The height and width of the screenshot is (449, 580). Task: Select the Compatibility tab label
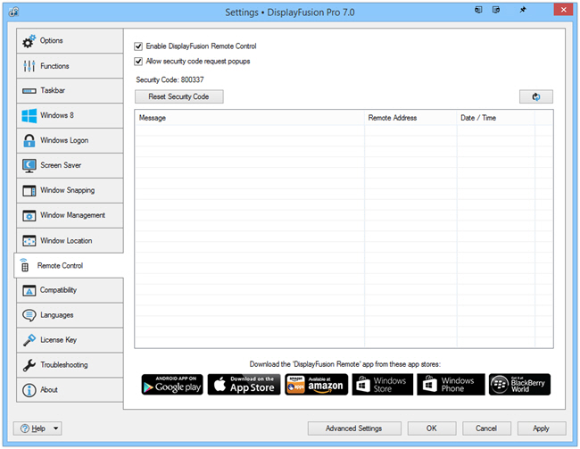click(58, 290)
